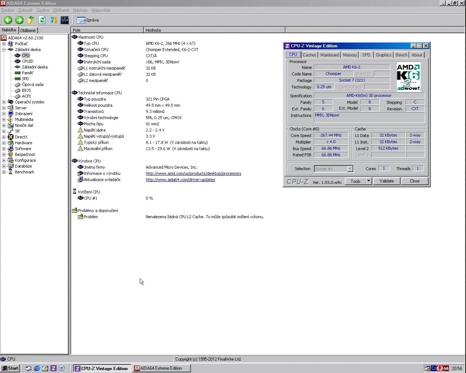The image size is (466, 373).
Task: Expand the Zobrazení tree node
Action: (4, 114)
